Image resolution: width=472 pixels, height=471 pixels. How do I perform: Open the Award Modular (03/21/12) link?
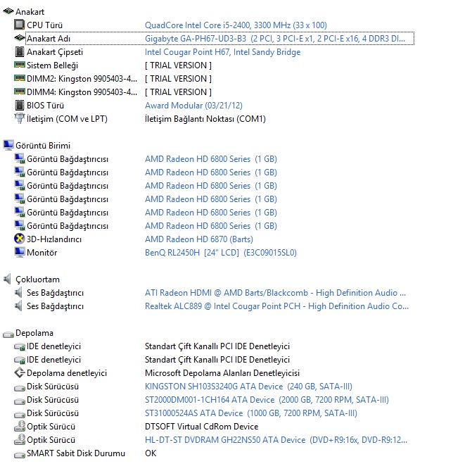[x=193, y=106]
